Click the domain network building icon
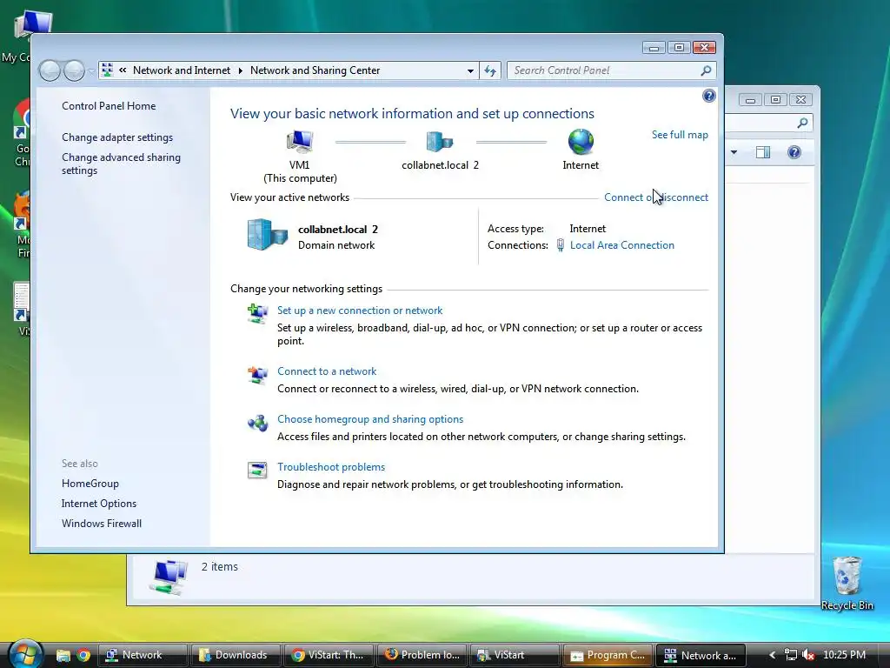 tap(267, 235)
